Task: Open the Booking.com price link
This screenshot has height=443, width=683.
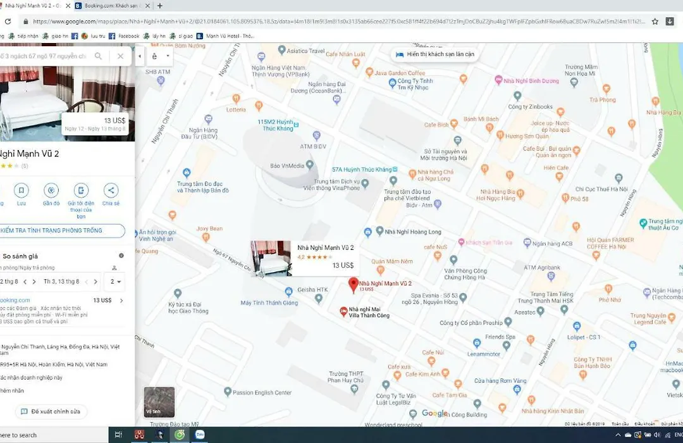Action: (15, 300)
